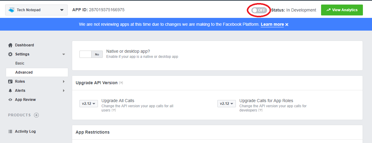Click the View Analytics button
The width and height of the screenshot is (372, 143).
(x=342, y=10)
